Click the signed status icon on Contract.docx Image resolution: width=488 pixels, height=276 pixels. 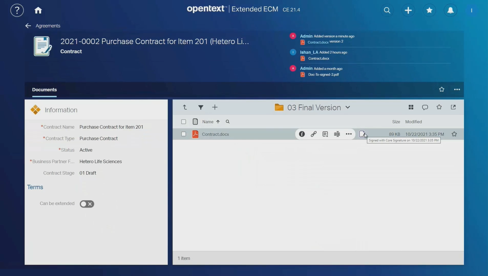point(362,134)
